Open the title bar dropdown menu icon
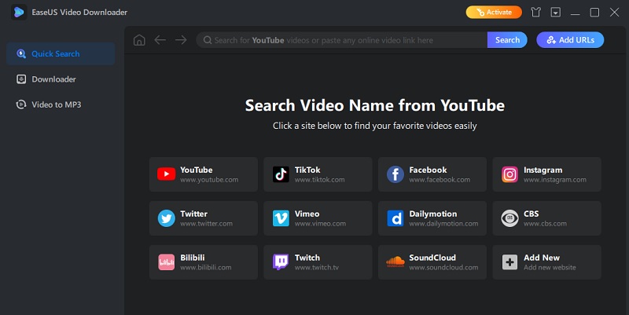Viewport: 629px width, 315px height. pos(556,13)
